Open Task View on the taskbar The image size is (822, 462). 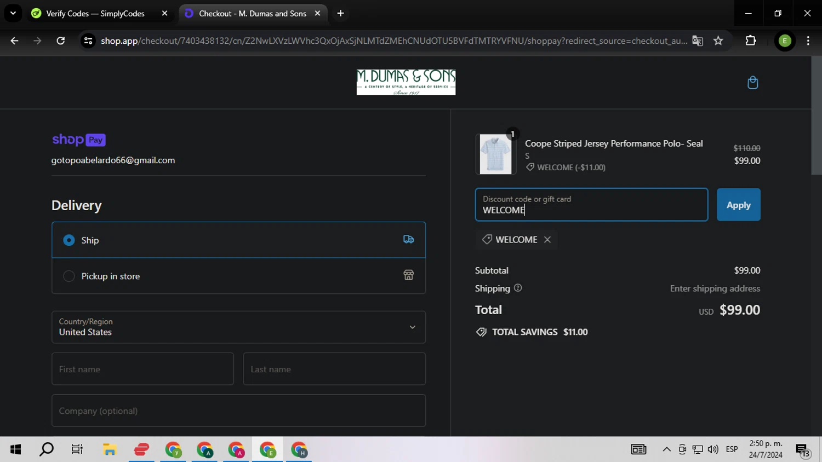[77, 449]
